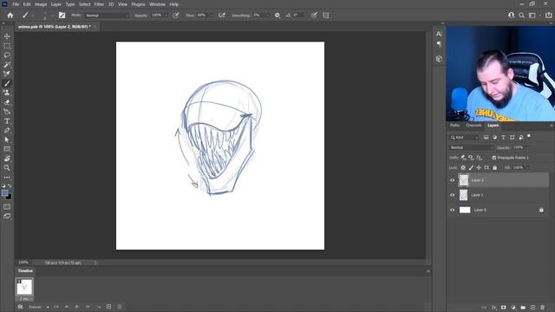Select the Zoom tool in the left toolbar

[7, 167]
